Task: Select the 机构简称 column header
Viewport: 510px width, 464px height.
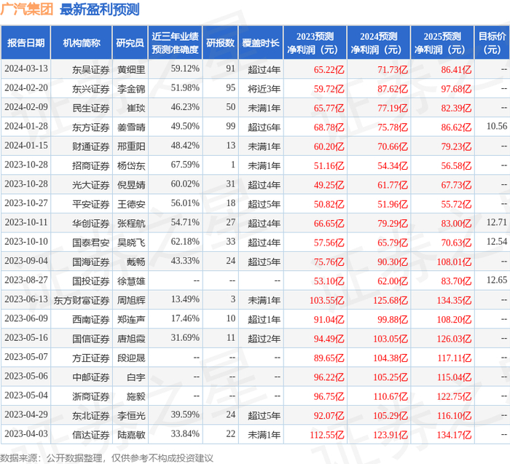Action: [82, 43]
